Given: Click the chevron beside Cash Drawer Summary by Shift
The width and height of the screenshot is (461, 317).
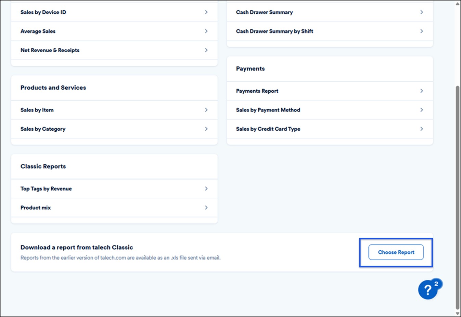Looking at the screenshot, I should click(x=421, y=31).
